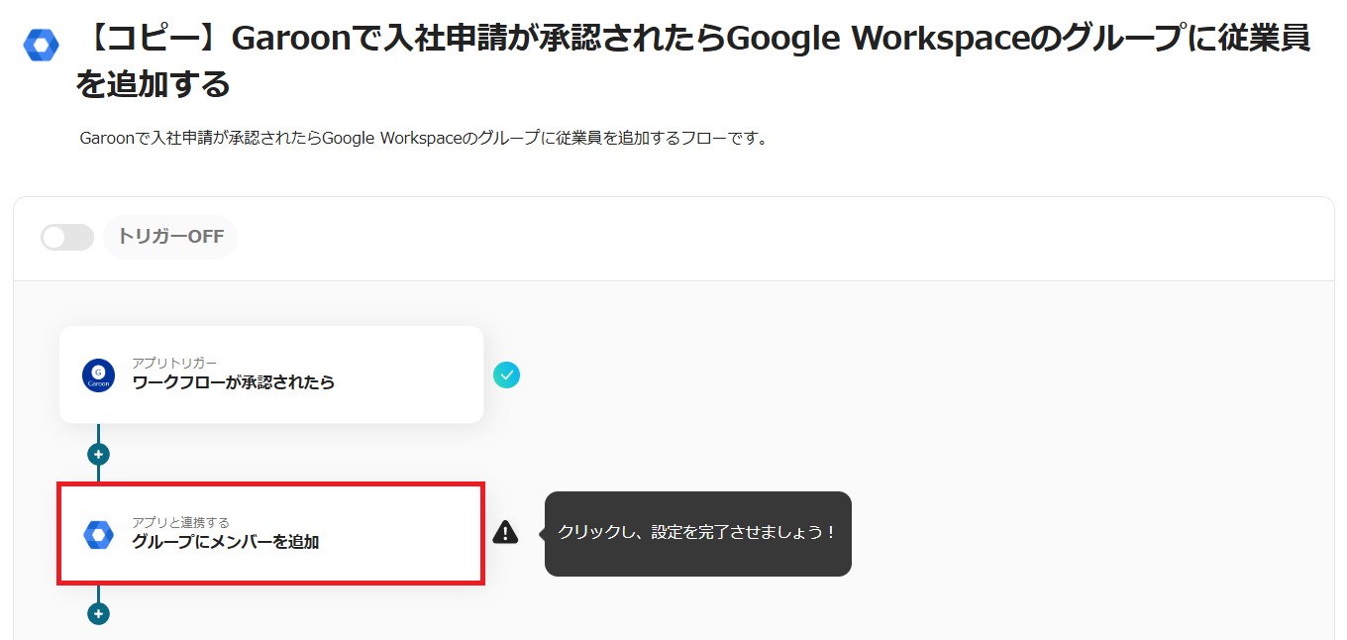Toggle the トリガーOFF switch

67,237
